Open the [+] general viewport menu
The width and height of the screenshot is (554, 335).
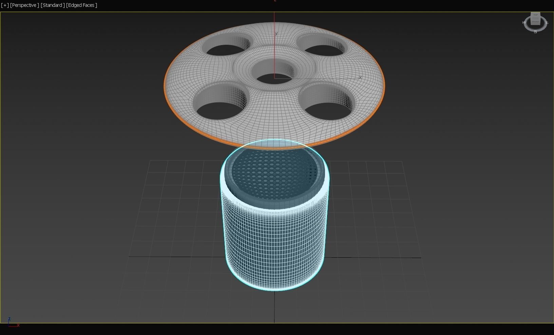click(5, 5)
